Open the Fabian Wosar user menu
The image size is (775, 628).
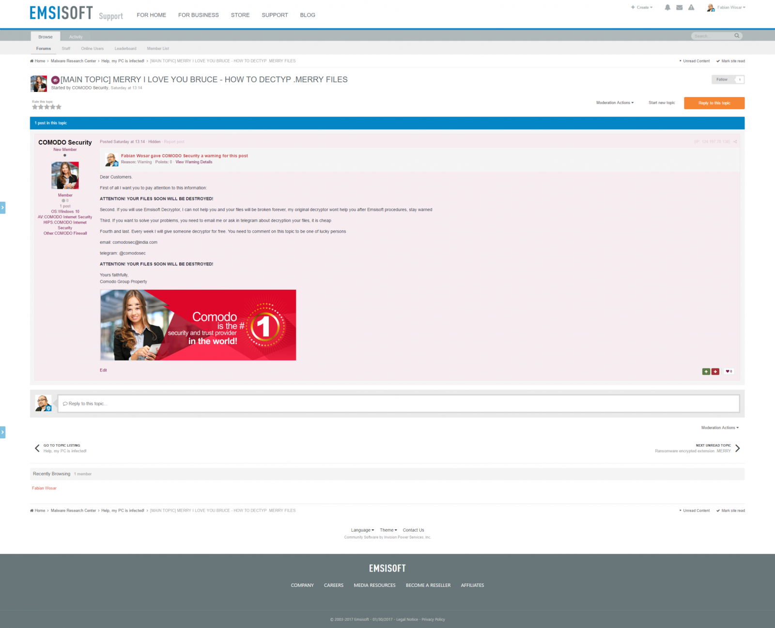726,7
